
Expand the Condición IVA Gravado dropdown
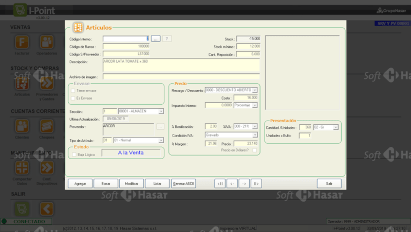click(x=254, y=135)
